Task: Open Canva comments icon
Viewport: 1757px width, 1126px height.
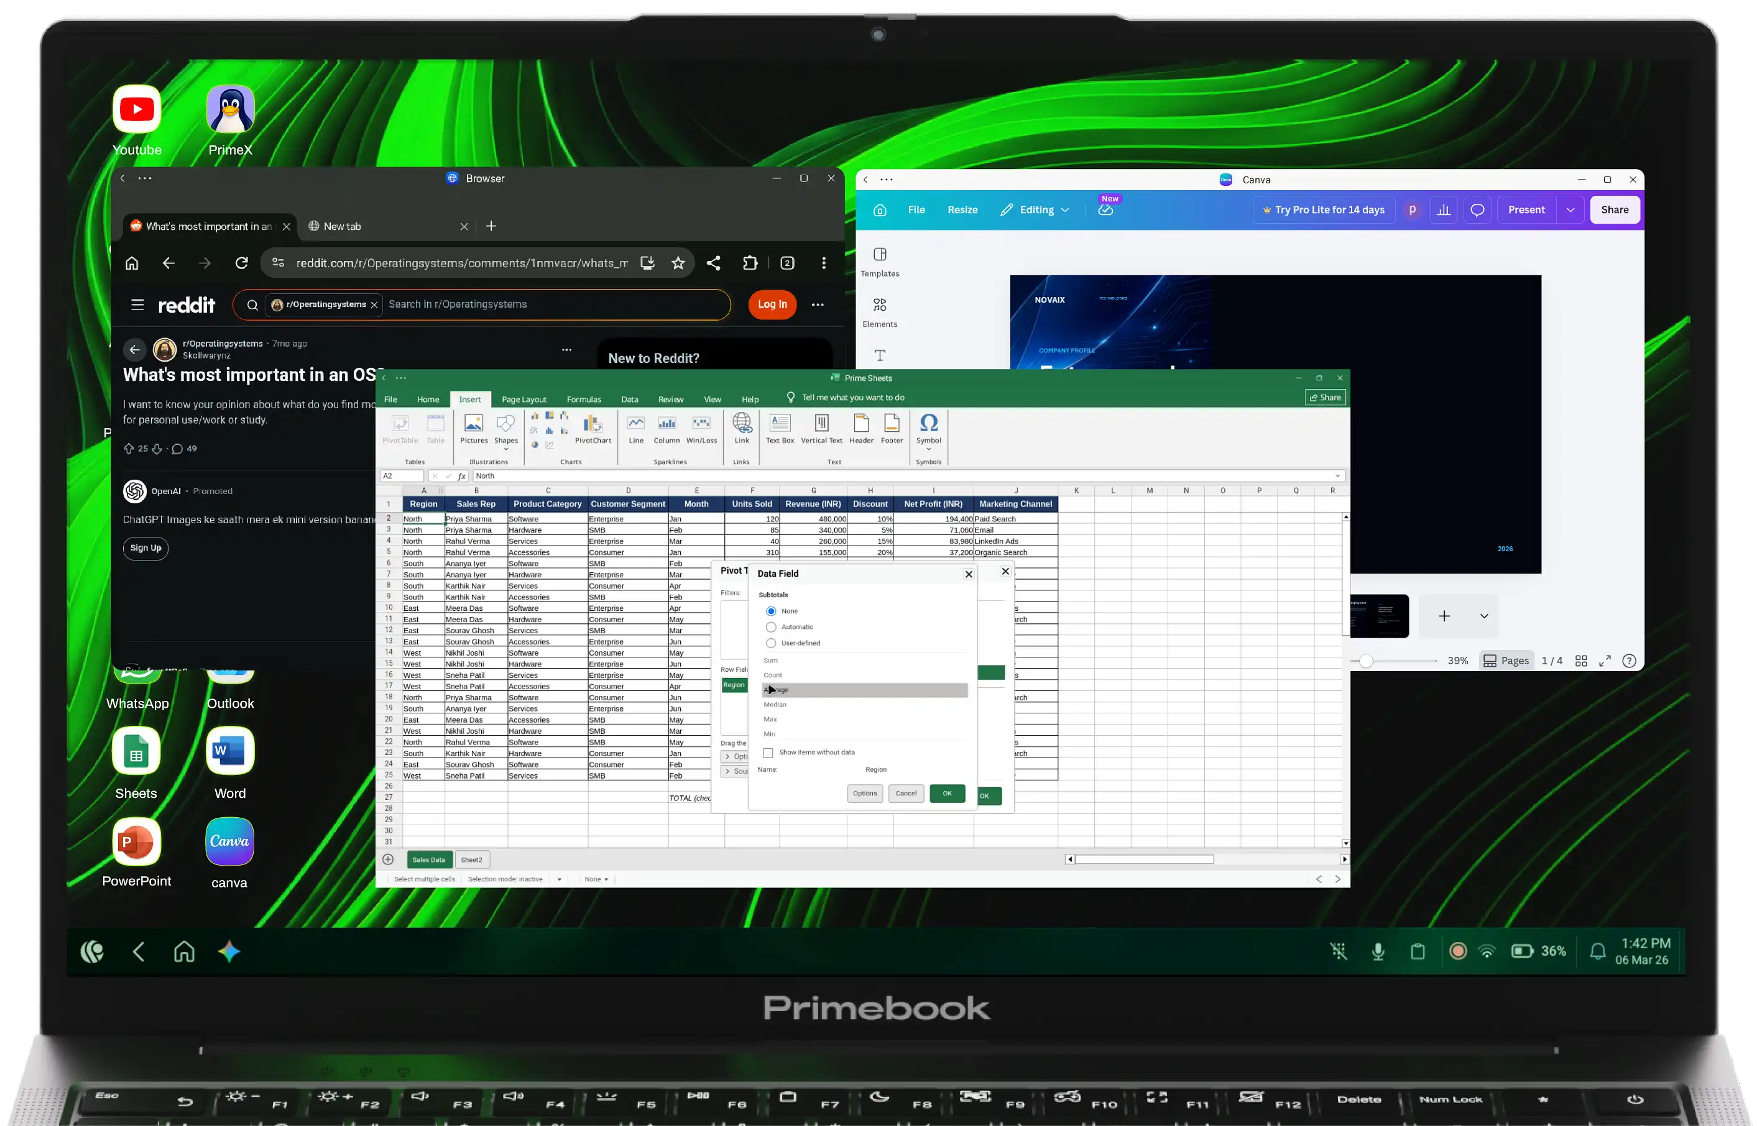Action: click(x=1478, y=210)
